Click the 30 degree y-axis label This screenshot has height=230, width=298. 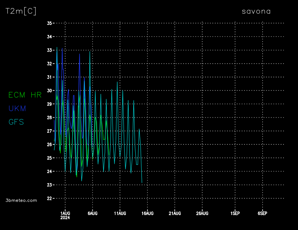(x=49, y=90)
